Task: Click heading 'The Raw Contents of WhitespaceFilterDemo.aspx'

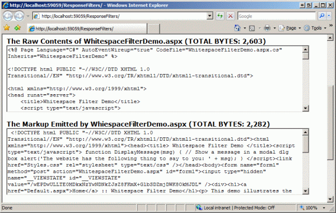Action: point(95,41)
